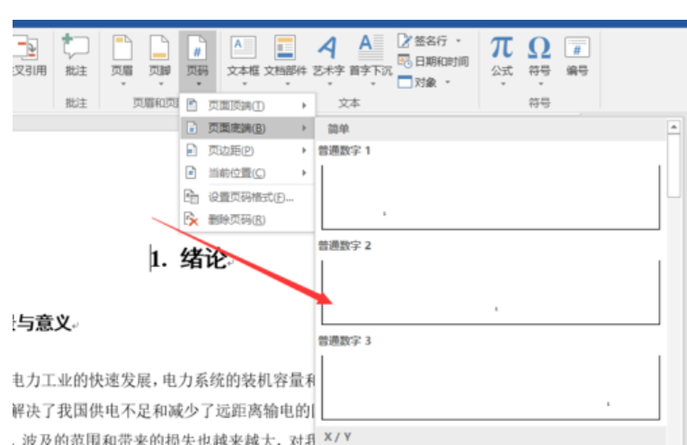This screenshot has width=687, height=445.
Task: Click the 页码 (Page Number) button
Action: point(196,56)
